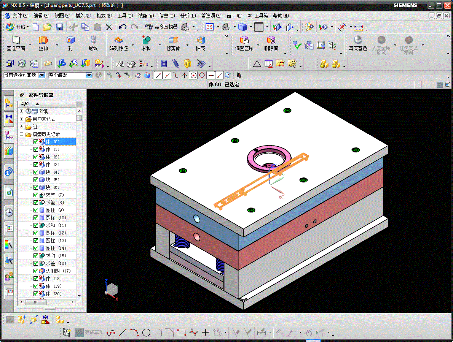453x342 pixels.
Task: Select the Hole (孔) tool
Action: point(70,43)
